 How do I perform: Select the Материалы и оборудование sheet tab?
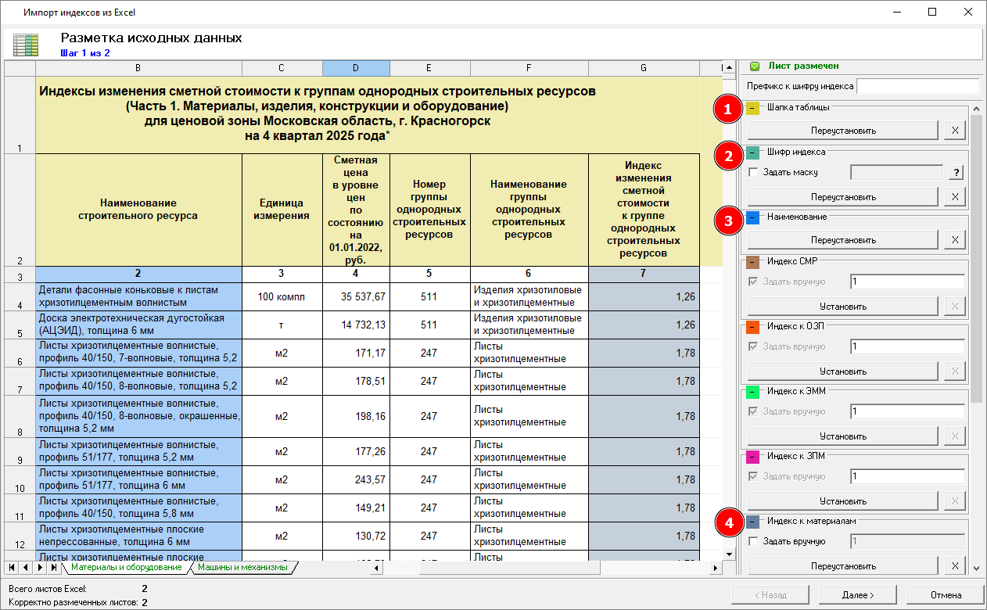pos(125,568)
